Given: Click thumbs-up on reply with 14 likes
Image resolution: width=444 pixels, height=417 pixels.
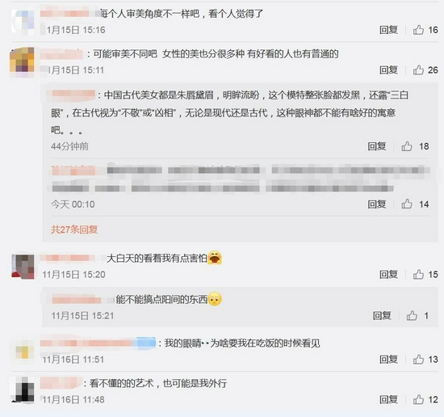Looking at the screenshot, I should [407, 204].
